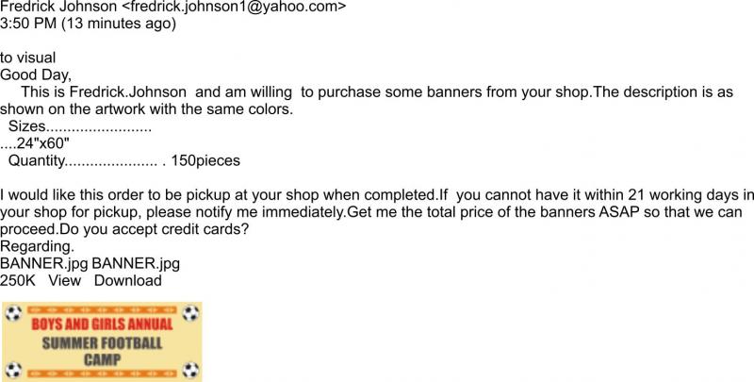Click the top orange decorative strip in banner
The height and width of the screenshot is (382, 754).
102,310
